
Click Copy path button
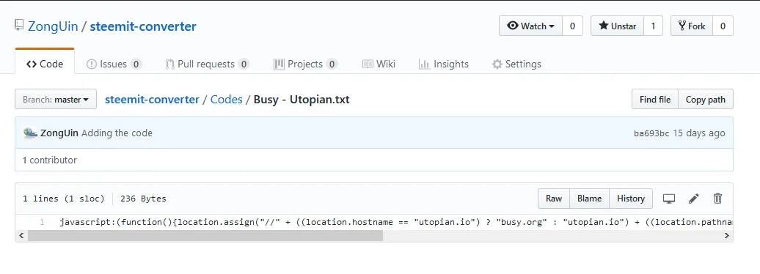(705, 99)
